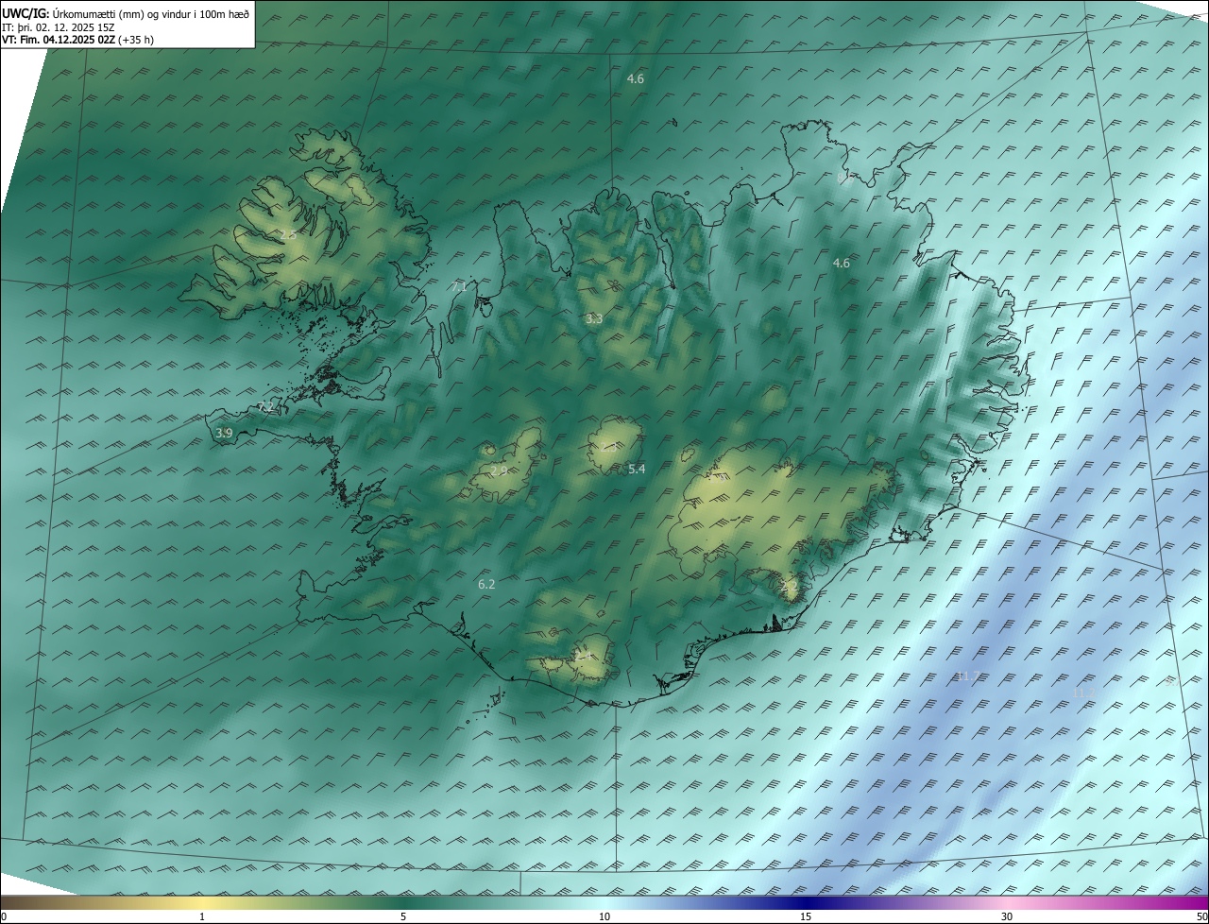Click the initial time line "IT: þri. 02. 12. 2025 15Z"
The image size is (1209, 924).
coord(58,27)
